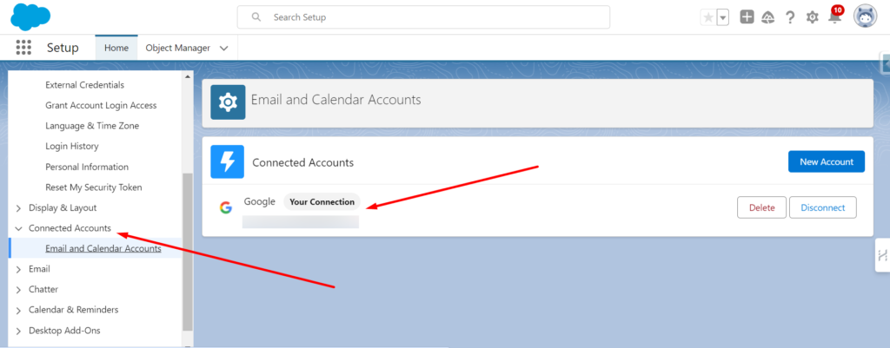The image size is (890, 348).
Task: Open the favorites list dropdown arrow
Action: tap(722, 17)
